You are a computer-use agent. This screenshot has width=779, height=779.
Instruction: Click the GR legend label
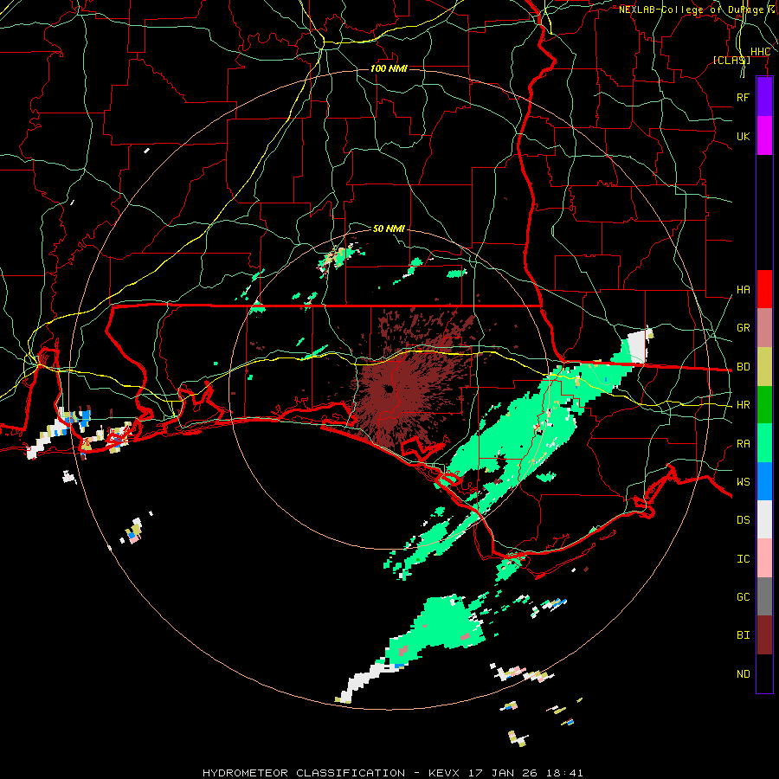743,328
